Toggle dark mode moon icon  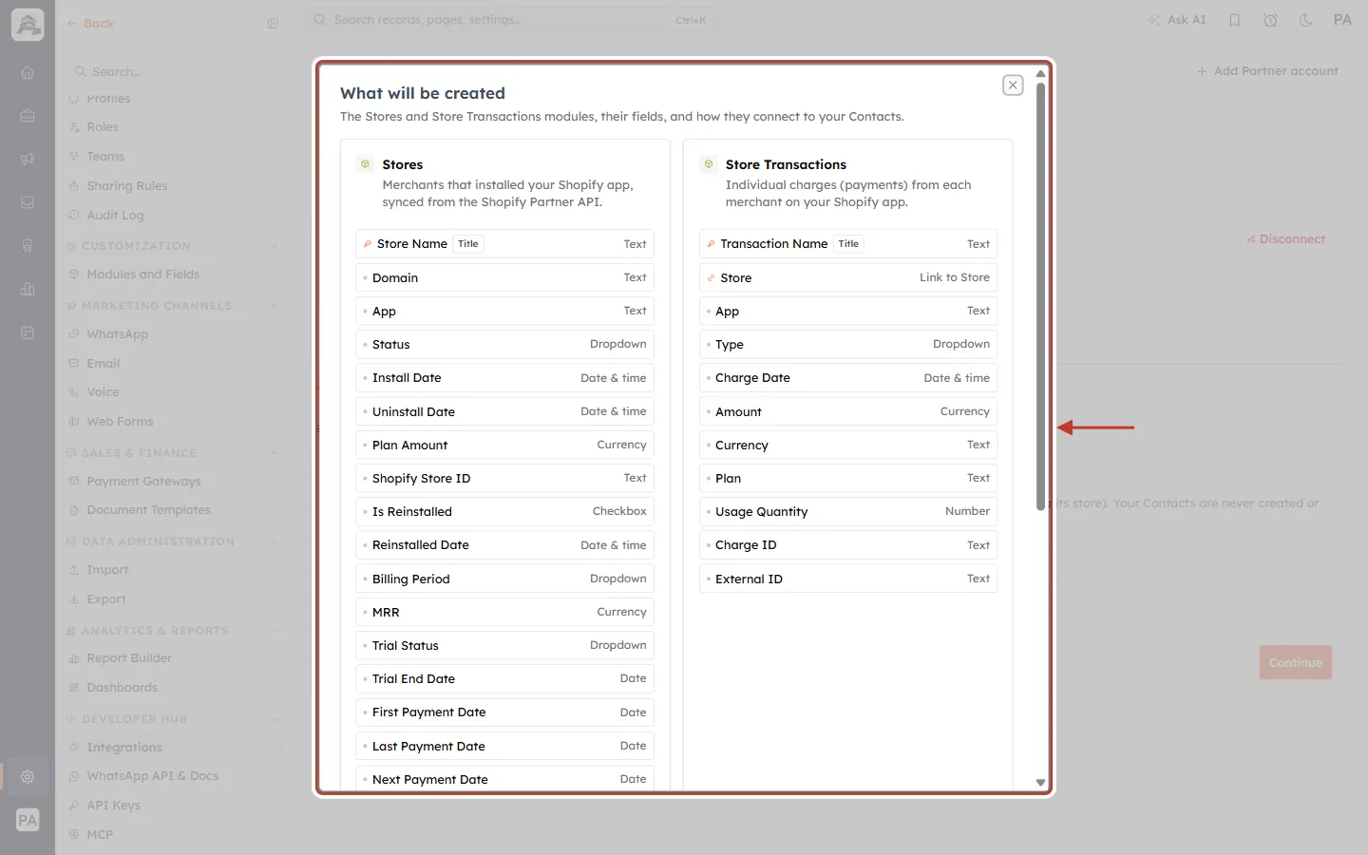pyautogui.click(x=1306, y=20)
